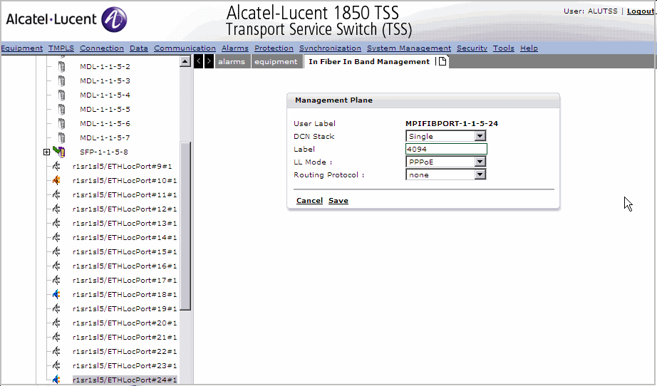Click the blue port icon for ETHLocPort#18#1

point(56,294)
